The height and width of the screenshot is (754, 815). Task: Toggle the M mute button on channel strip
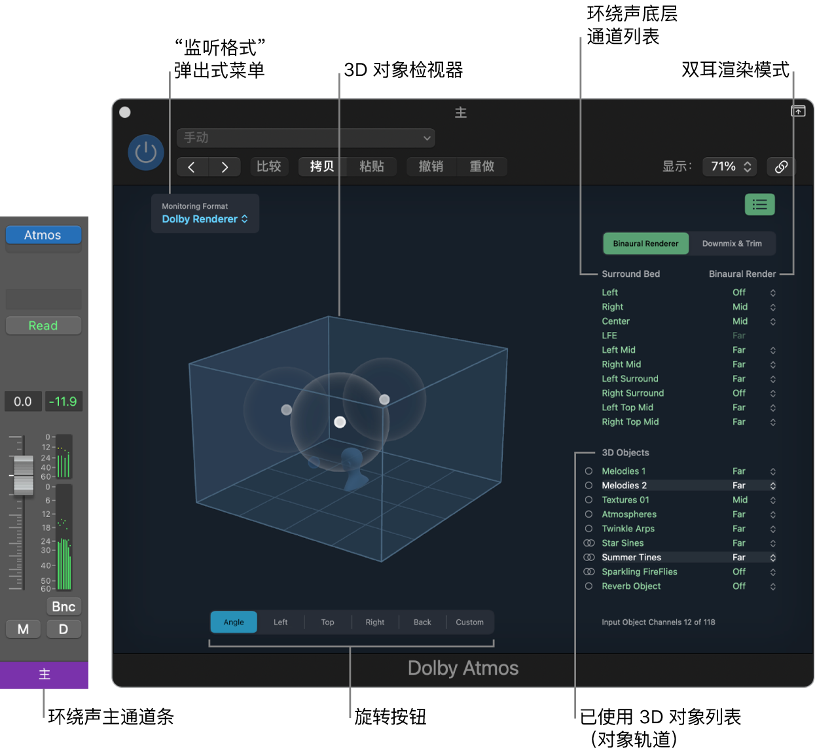[23, 629]
